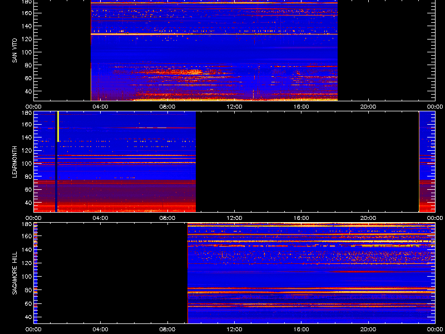This screenshot has width=445, height=334.
Task: Click 16:00 time label below SAGAMORE HILL panel
Action: tap(301, 330)
